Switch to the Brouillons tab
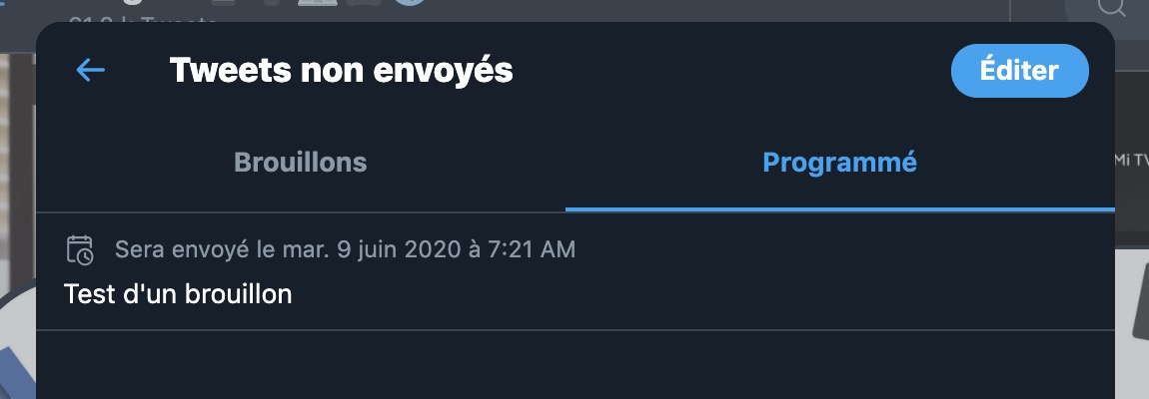 pyautogui.click(x=300, y=162)
